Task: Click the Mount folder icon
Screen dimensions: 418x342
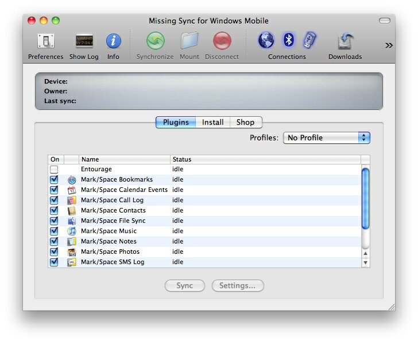Action: [x=189, y=41]
